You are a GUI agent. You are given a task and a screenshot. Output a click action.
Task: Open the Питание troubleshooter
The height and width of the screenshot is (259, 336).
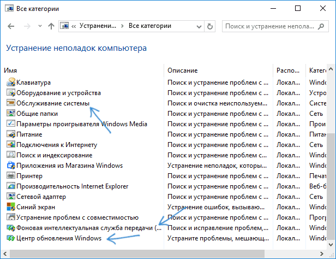pos(29,134)
